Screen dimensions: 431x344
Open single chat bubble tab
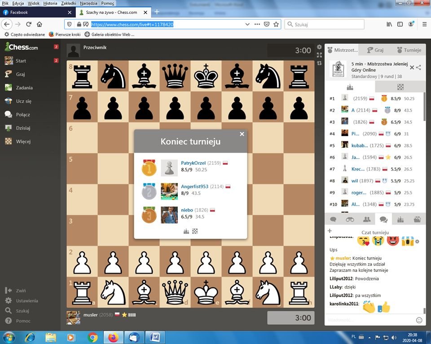click(333, 219)
